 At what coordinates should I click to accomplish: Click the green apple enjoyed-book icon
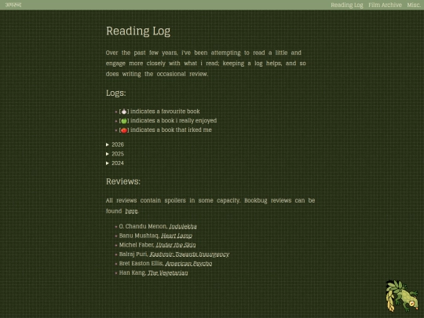point(124,121)
